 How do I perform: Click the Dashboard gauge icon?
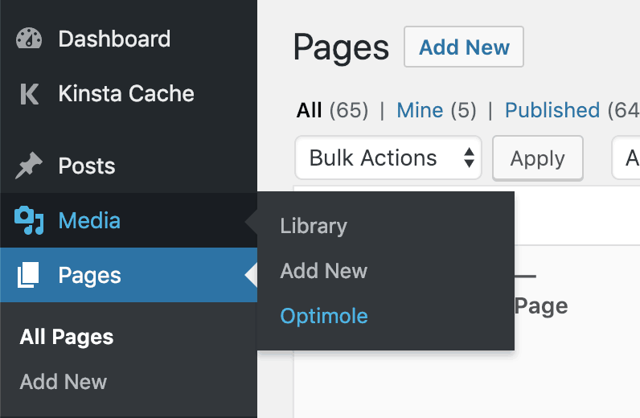tap(29, 39)
